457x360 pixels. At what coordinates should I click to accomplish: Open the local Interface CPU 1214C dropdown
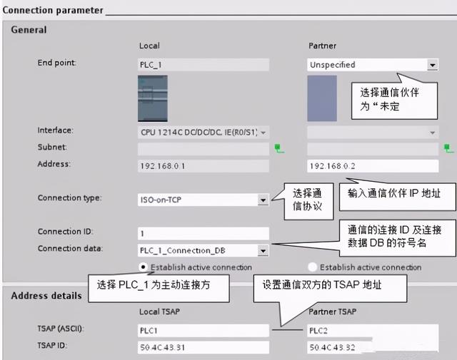(263, 133)
